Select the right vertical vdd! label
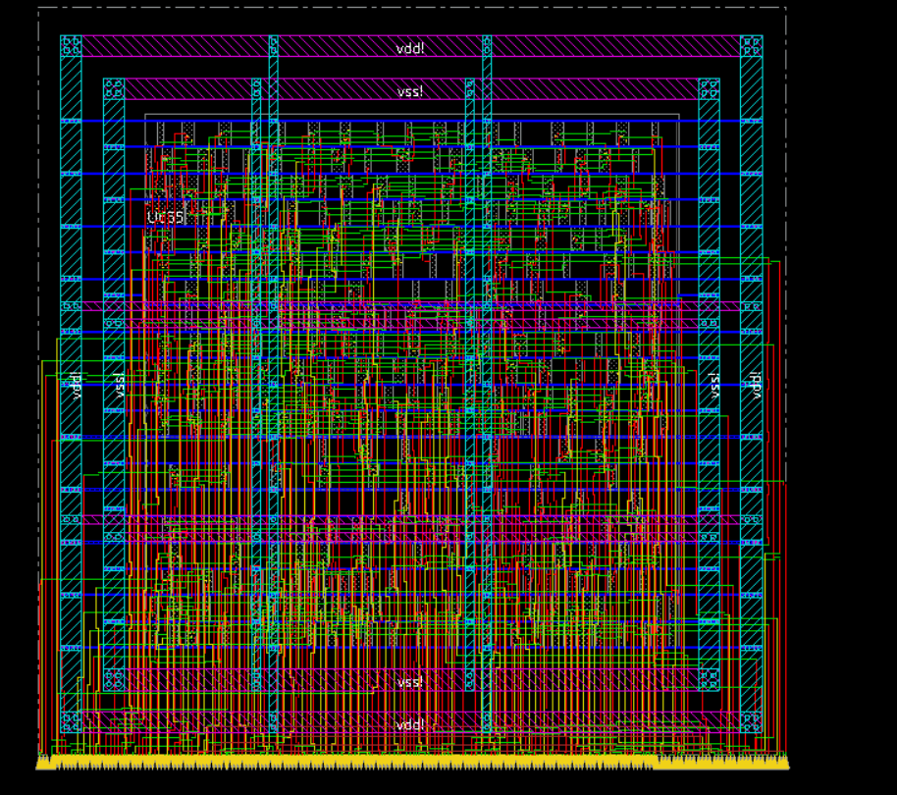 tap(757, 385)
